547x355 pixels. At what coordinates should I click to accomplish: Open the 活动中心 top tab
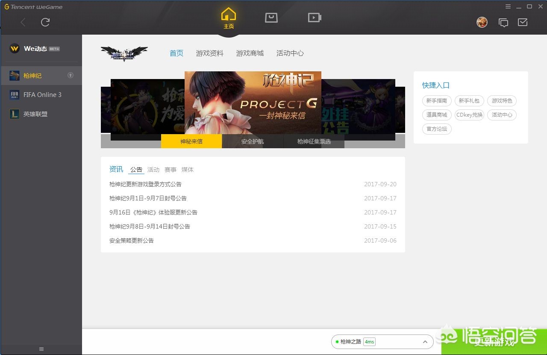[290, 53]
